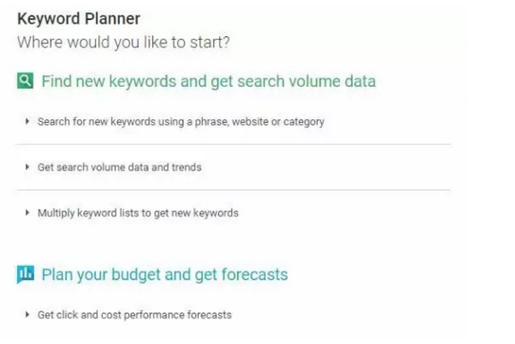Open 'Find new keywords and get search volume data' heading
Screen dimensions: 515x344
pyautogui.click(x=208, y=81)
